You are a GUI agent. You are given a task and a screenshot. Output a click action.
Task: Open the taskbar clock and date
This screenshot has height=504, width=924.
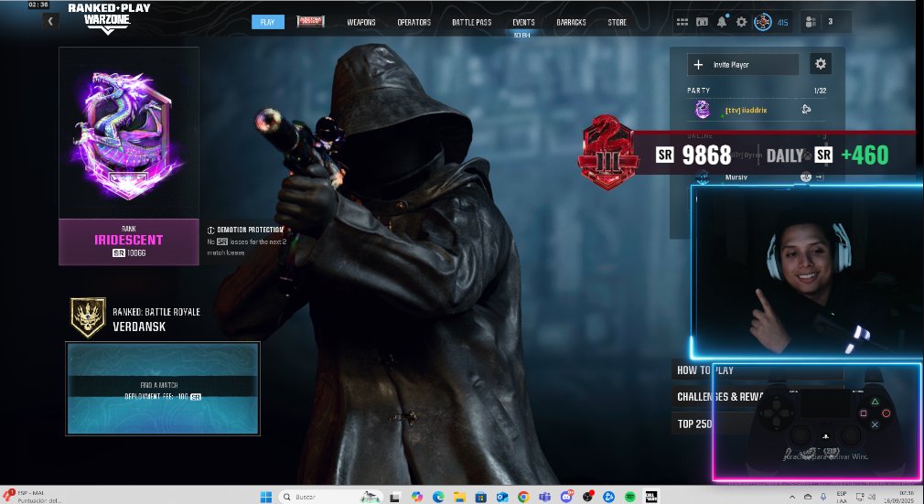click(899, 497)
